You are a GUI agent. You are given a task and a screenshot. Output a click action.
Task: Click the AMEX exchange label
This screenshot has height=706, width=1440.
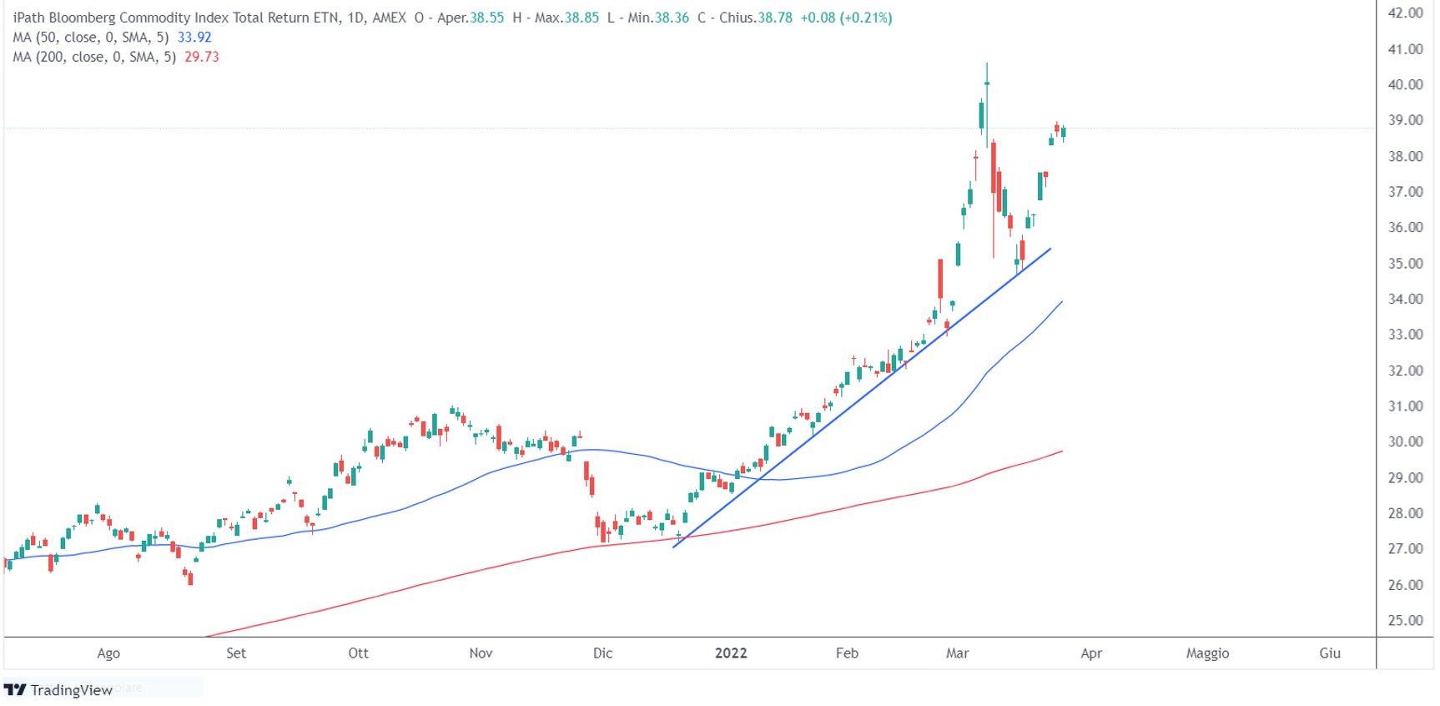[x=390, y=18]
